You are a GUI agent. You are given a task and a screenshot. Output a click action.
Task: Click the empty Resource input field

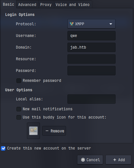tap(92, 59)
